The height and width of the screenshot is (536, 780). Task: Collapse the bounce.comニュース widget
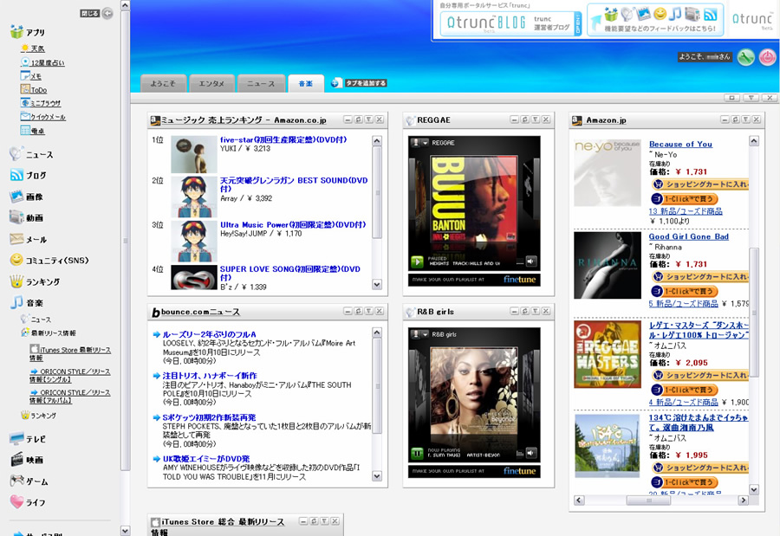point(348,311)
